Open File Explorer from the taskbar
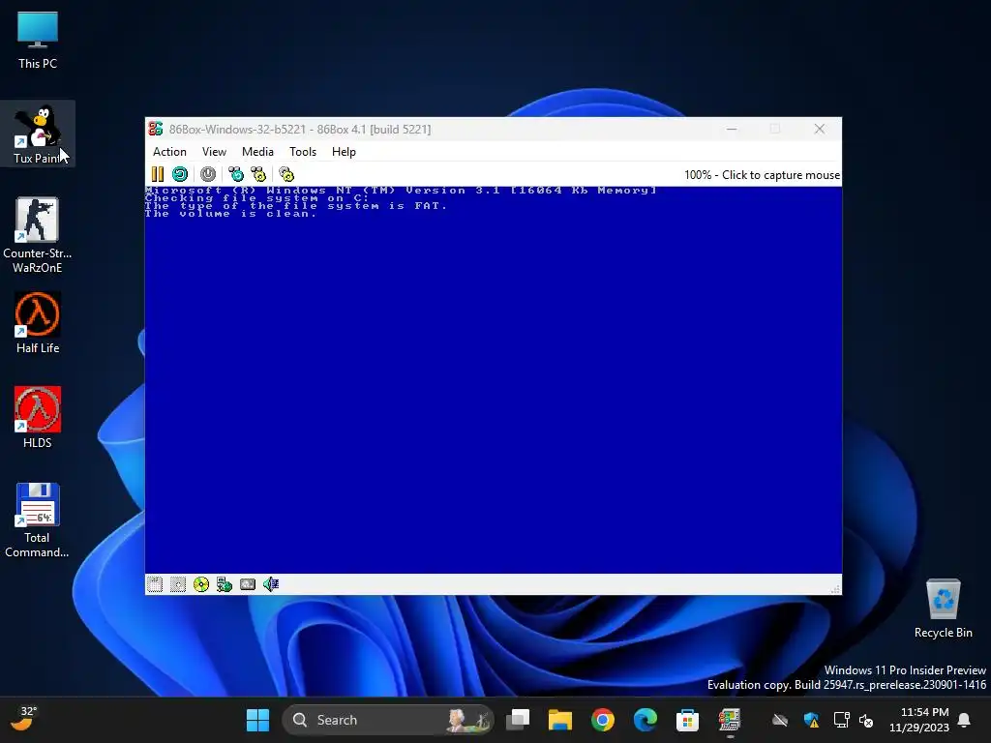 pyautogui.click(x=560, y=720)
